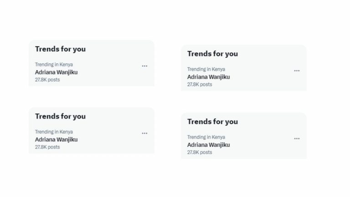Screen dimensions: 350x197
Task: View Adriana Wanjiku trend in bottom-right card
Action: (208, 145)
